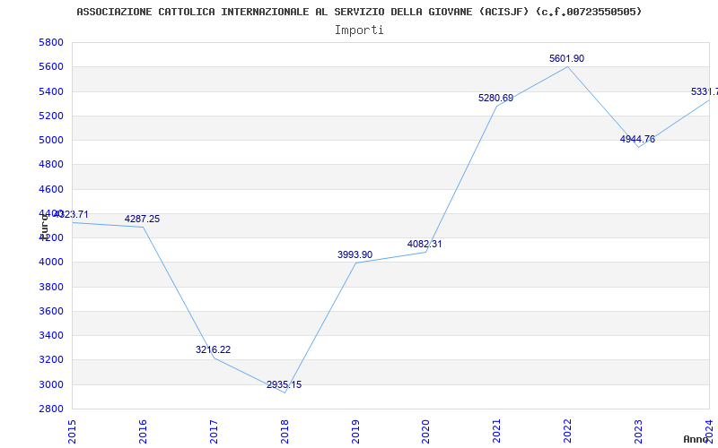Click the 4800 y-axis tick label
The height and width of the screenshot is (448, 718).
52,165
